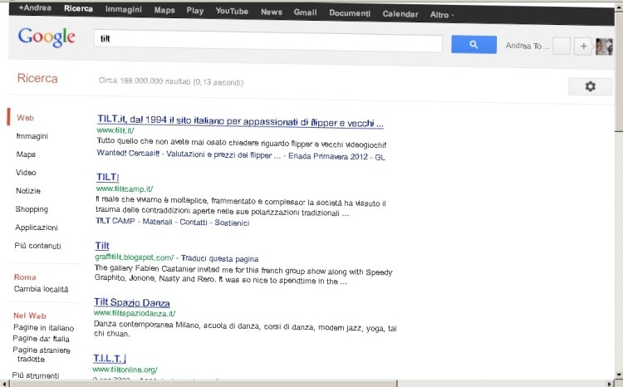This screenshot has width=623, height=387.
Task: Expand Più strumenti search tools
Action: (x=36, y=375)
